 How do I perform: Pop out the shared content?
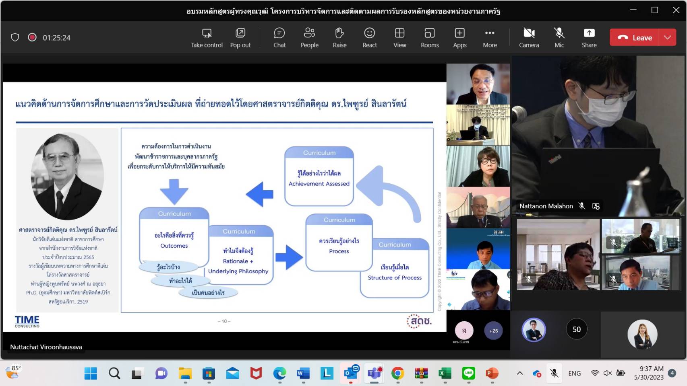tap(240, 38)
